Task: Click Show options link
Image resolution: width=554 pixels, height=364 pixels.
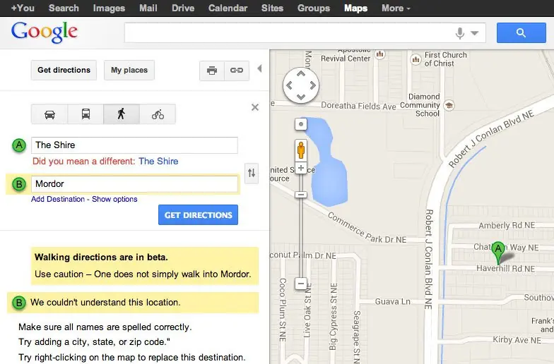Action: (114, 199)
